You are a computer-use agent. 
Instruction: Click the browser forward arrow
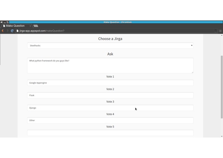click(x=7, y=31)
